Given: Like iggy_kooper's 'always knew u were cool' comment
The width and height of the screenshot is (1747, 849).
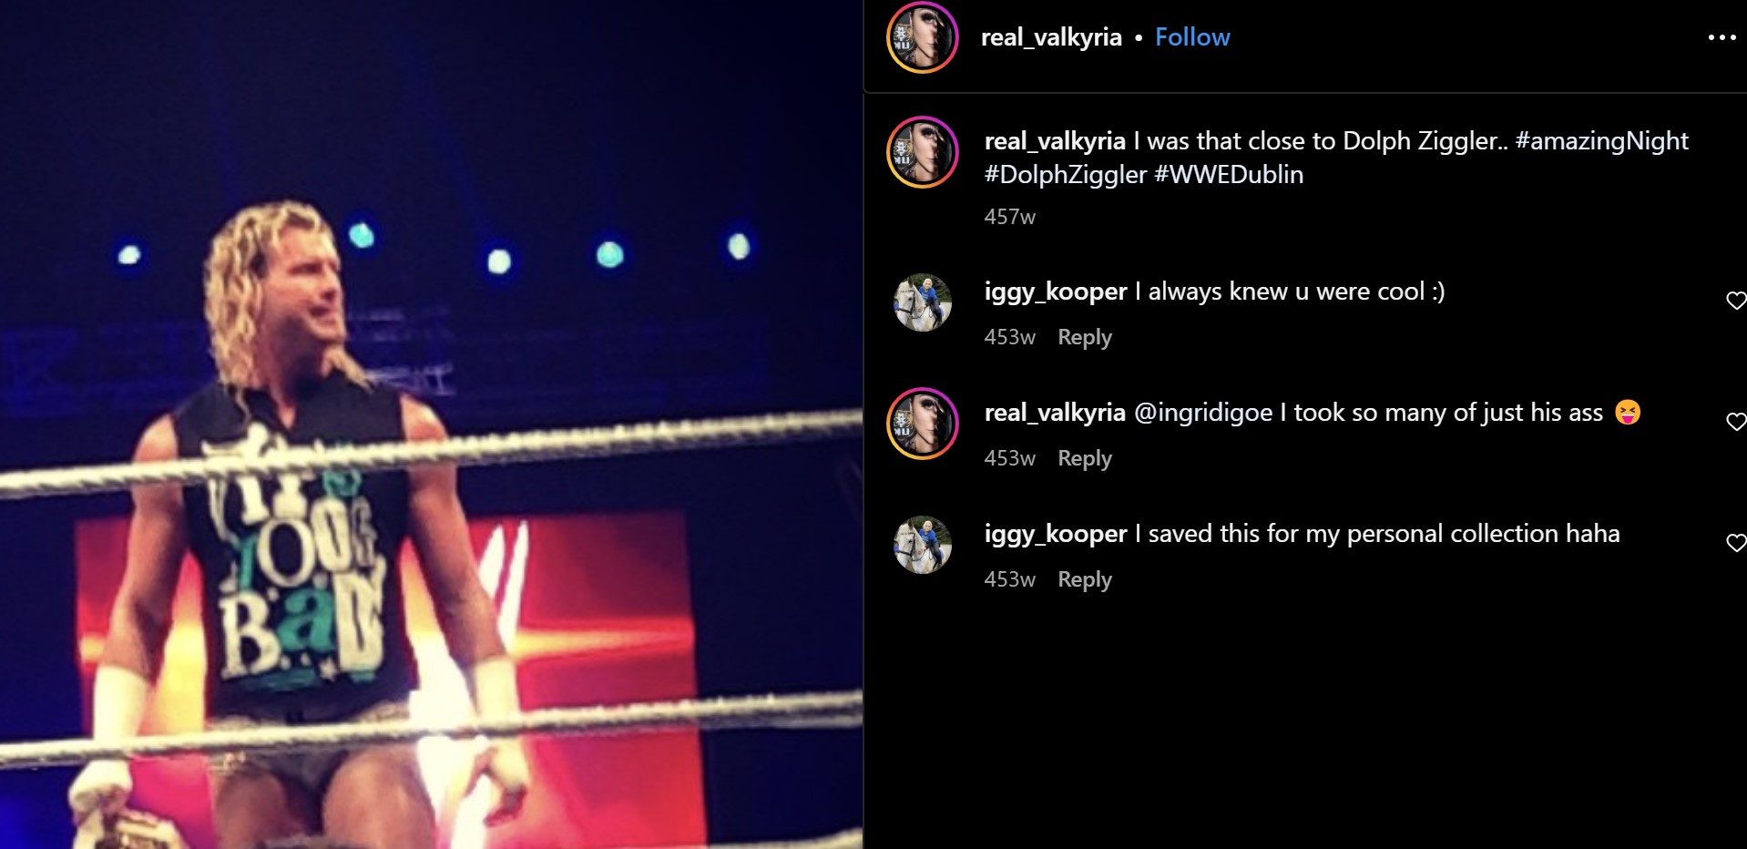Looking at the screenshot, I should [x=1736, y=301].
